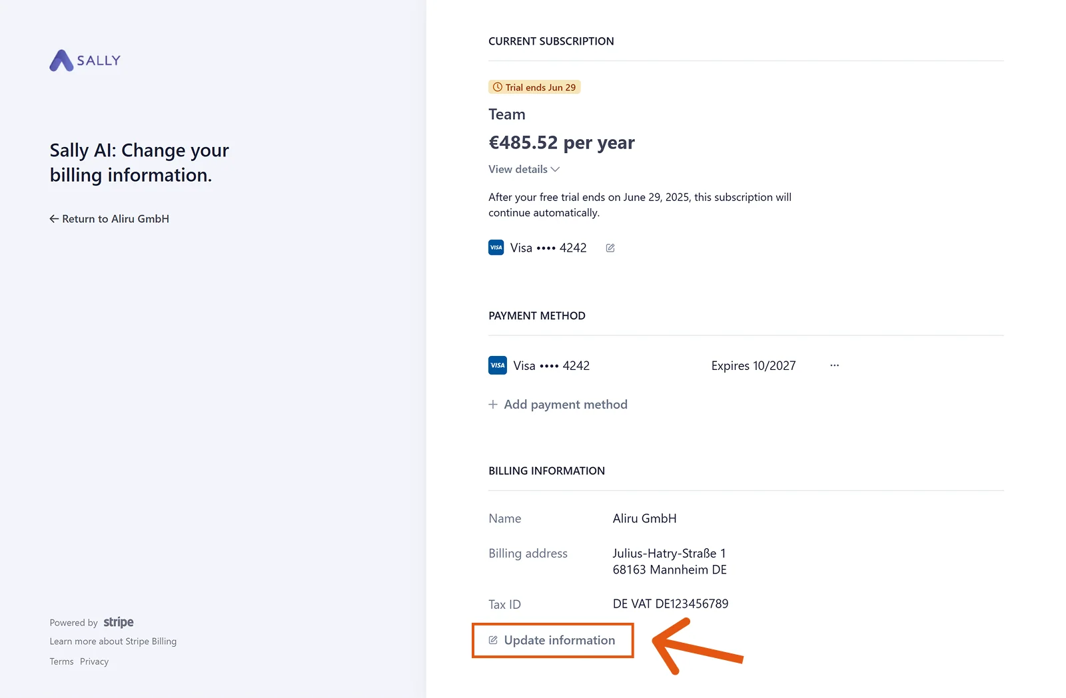Click the plus icon for adding payment method
This screenshot has height=698, width=1066.
[x=493, y=405]
